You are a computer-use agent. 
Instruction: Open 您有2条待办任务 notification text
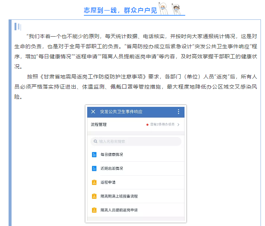point(162,124)
